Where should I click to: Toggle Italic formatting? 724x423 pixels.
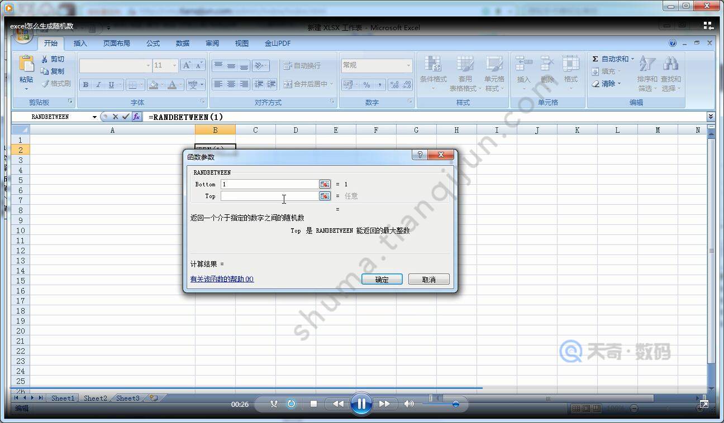(x=98, y=85)
